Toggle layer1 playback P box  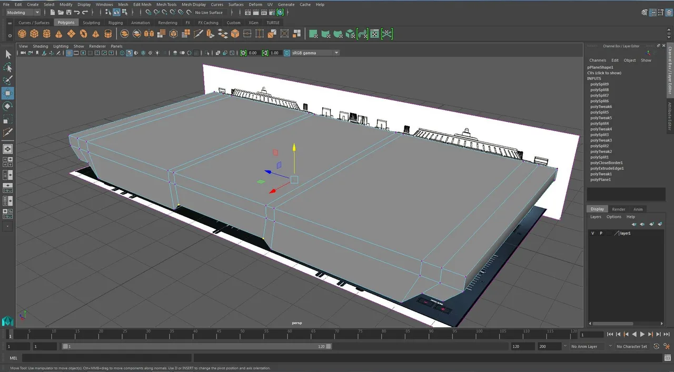click(601, 233)
